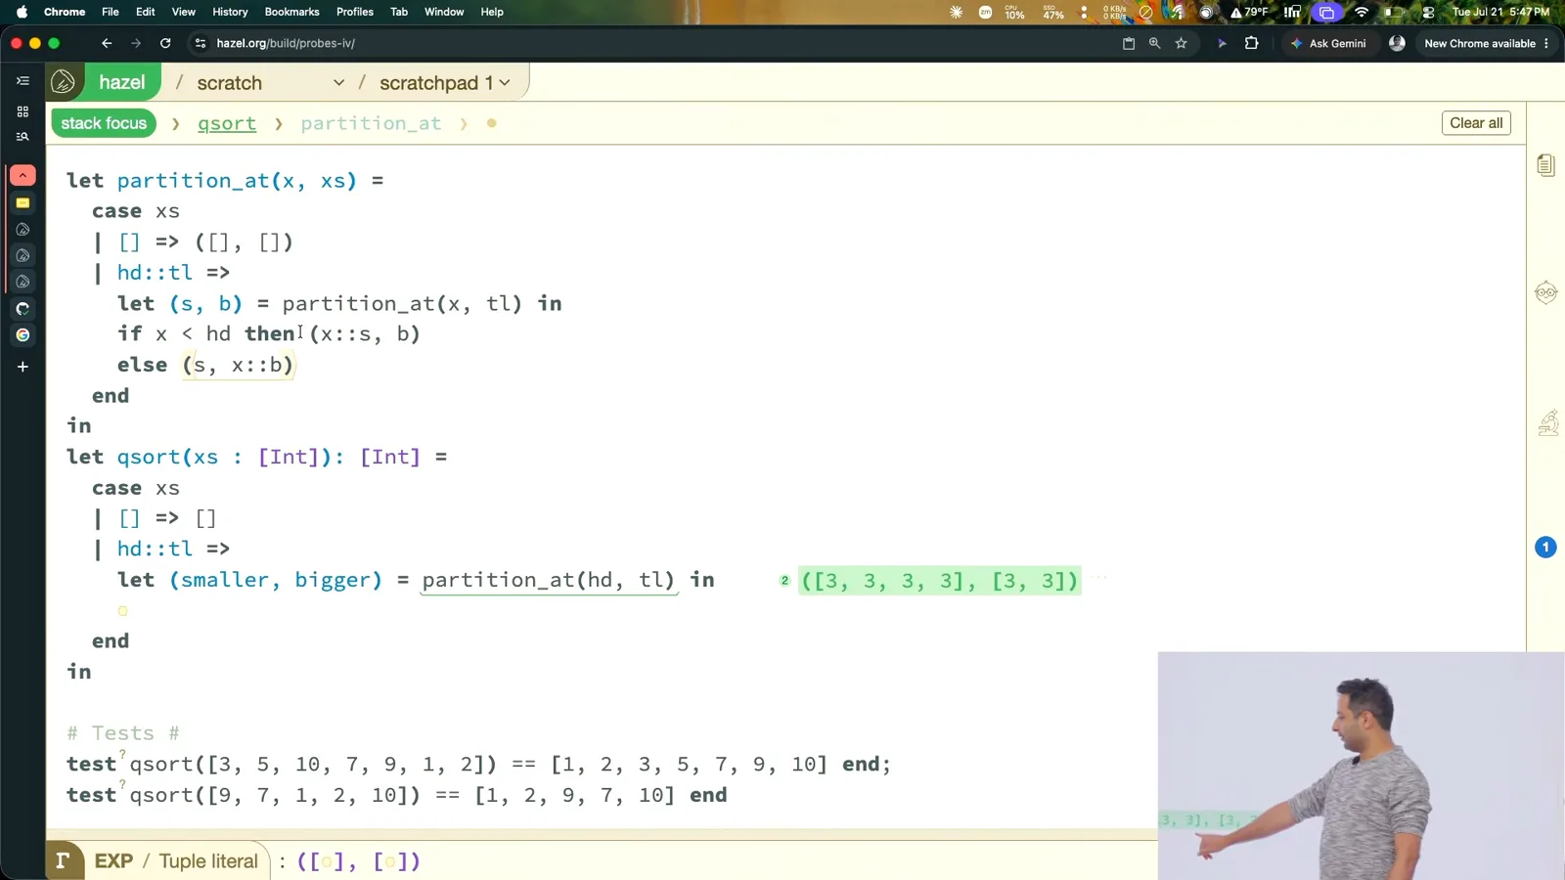Follow the qsort breadcrumb link
The height and width of the screenshot is (880, 1565).
tap(227, 123)
